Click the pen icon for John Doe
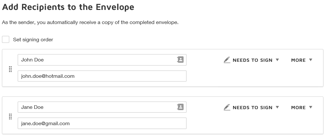This screenshot has height=137, width=327. (227, 60)
